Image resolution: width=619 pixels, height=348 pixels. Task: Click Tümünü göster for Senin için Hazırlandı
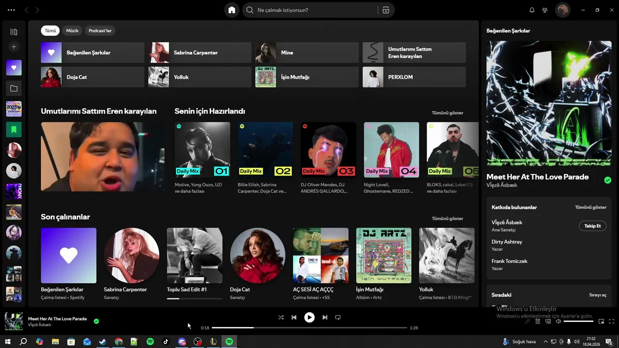pos(447,113)
